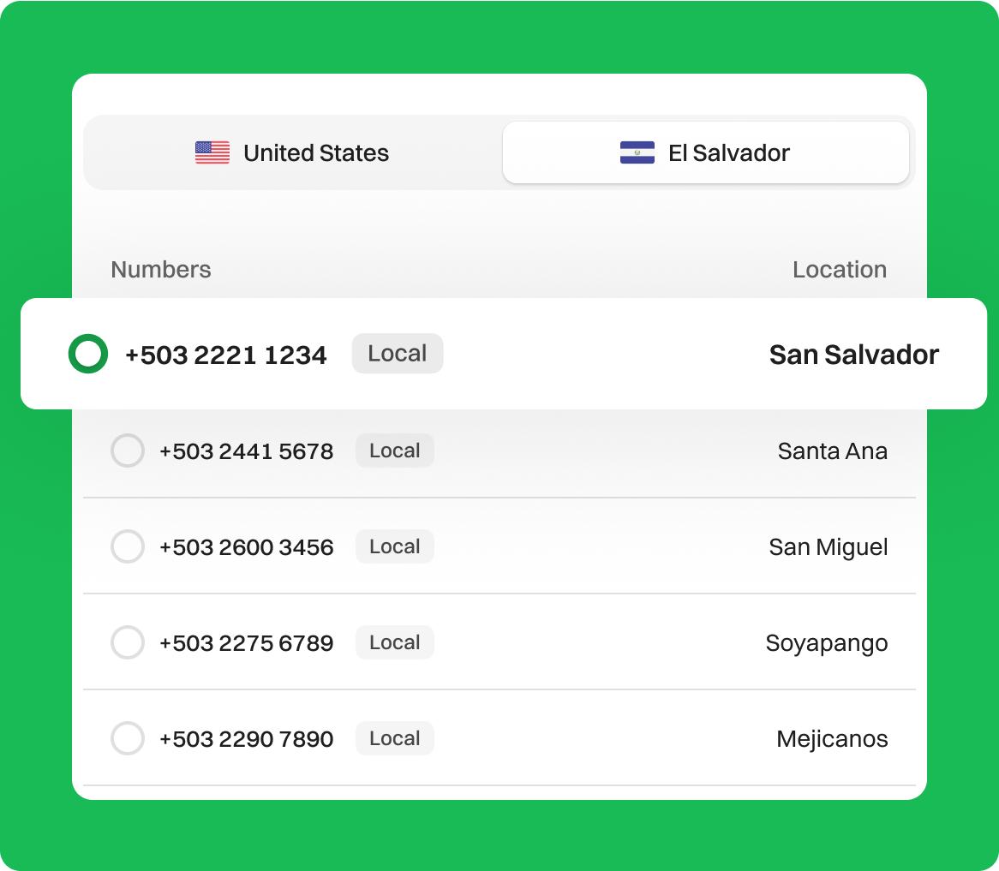This screenshot has height=871, width=999.
Task: Select radio button for +503 2275 6789
Action: tap(128, 642)
